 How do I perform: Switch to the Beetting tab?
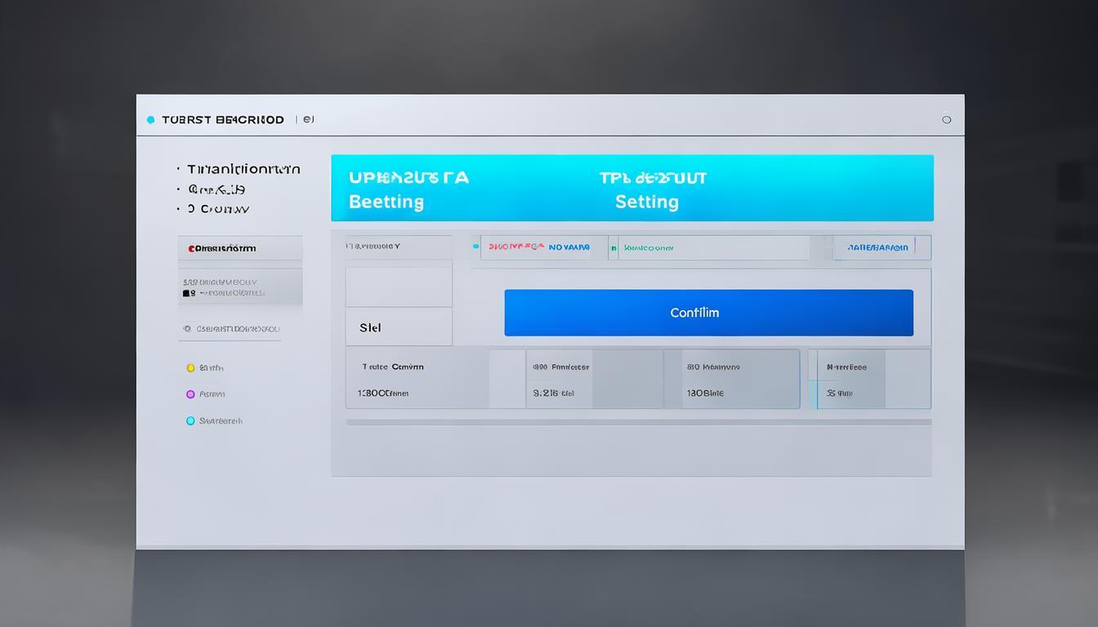[386, 202]
